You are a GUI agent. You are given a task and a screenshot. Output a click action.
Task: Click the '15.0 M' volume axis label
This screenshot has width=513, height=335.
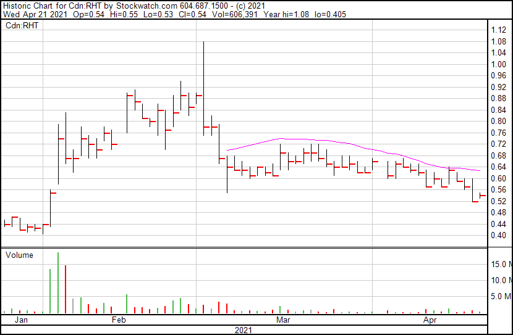pos(501,264)
